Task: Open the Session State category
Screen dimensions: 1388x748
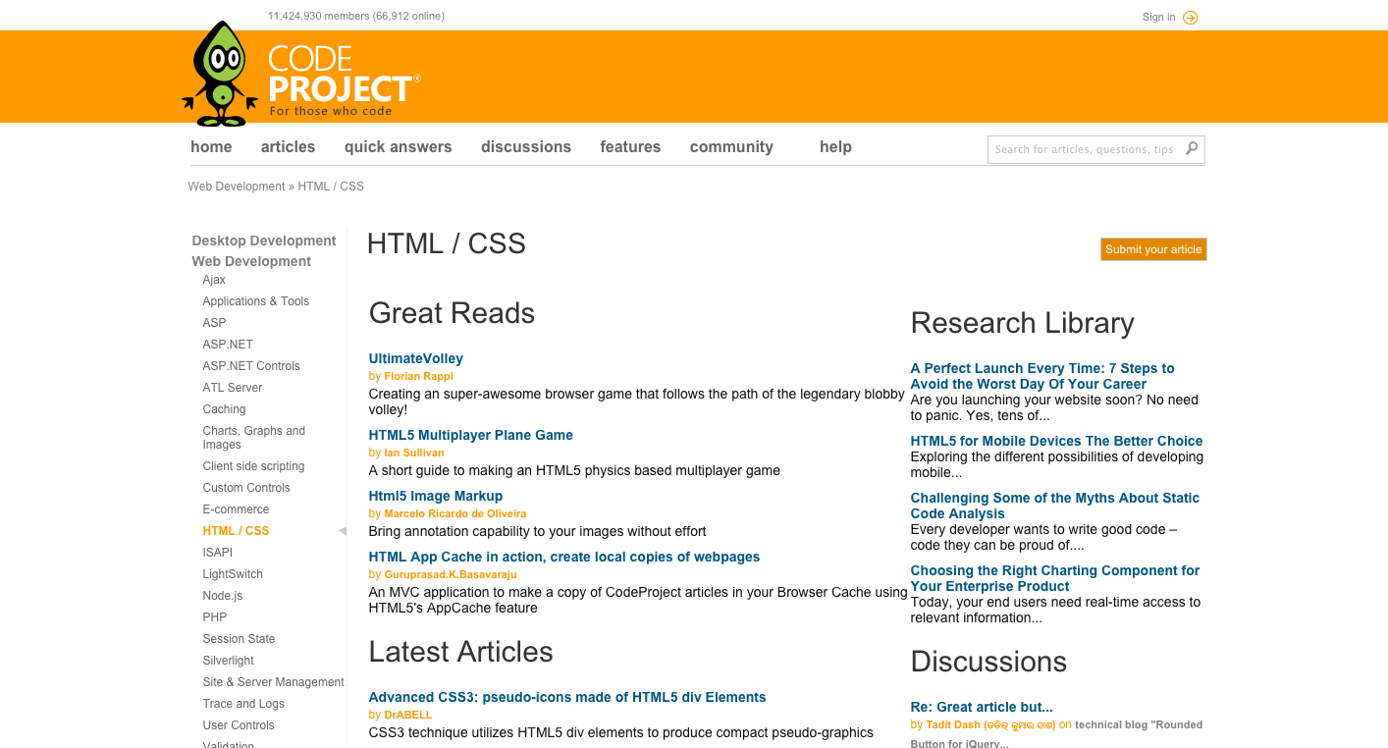Action: pyautogui.click(x=239, y=639)
